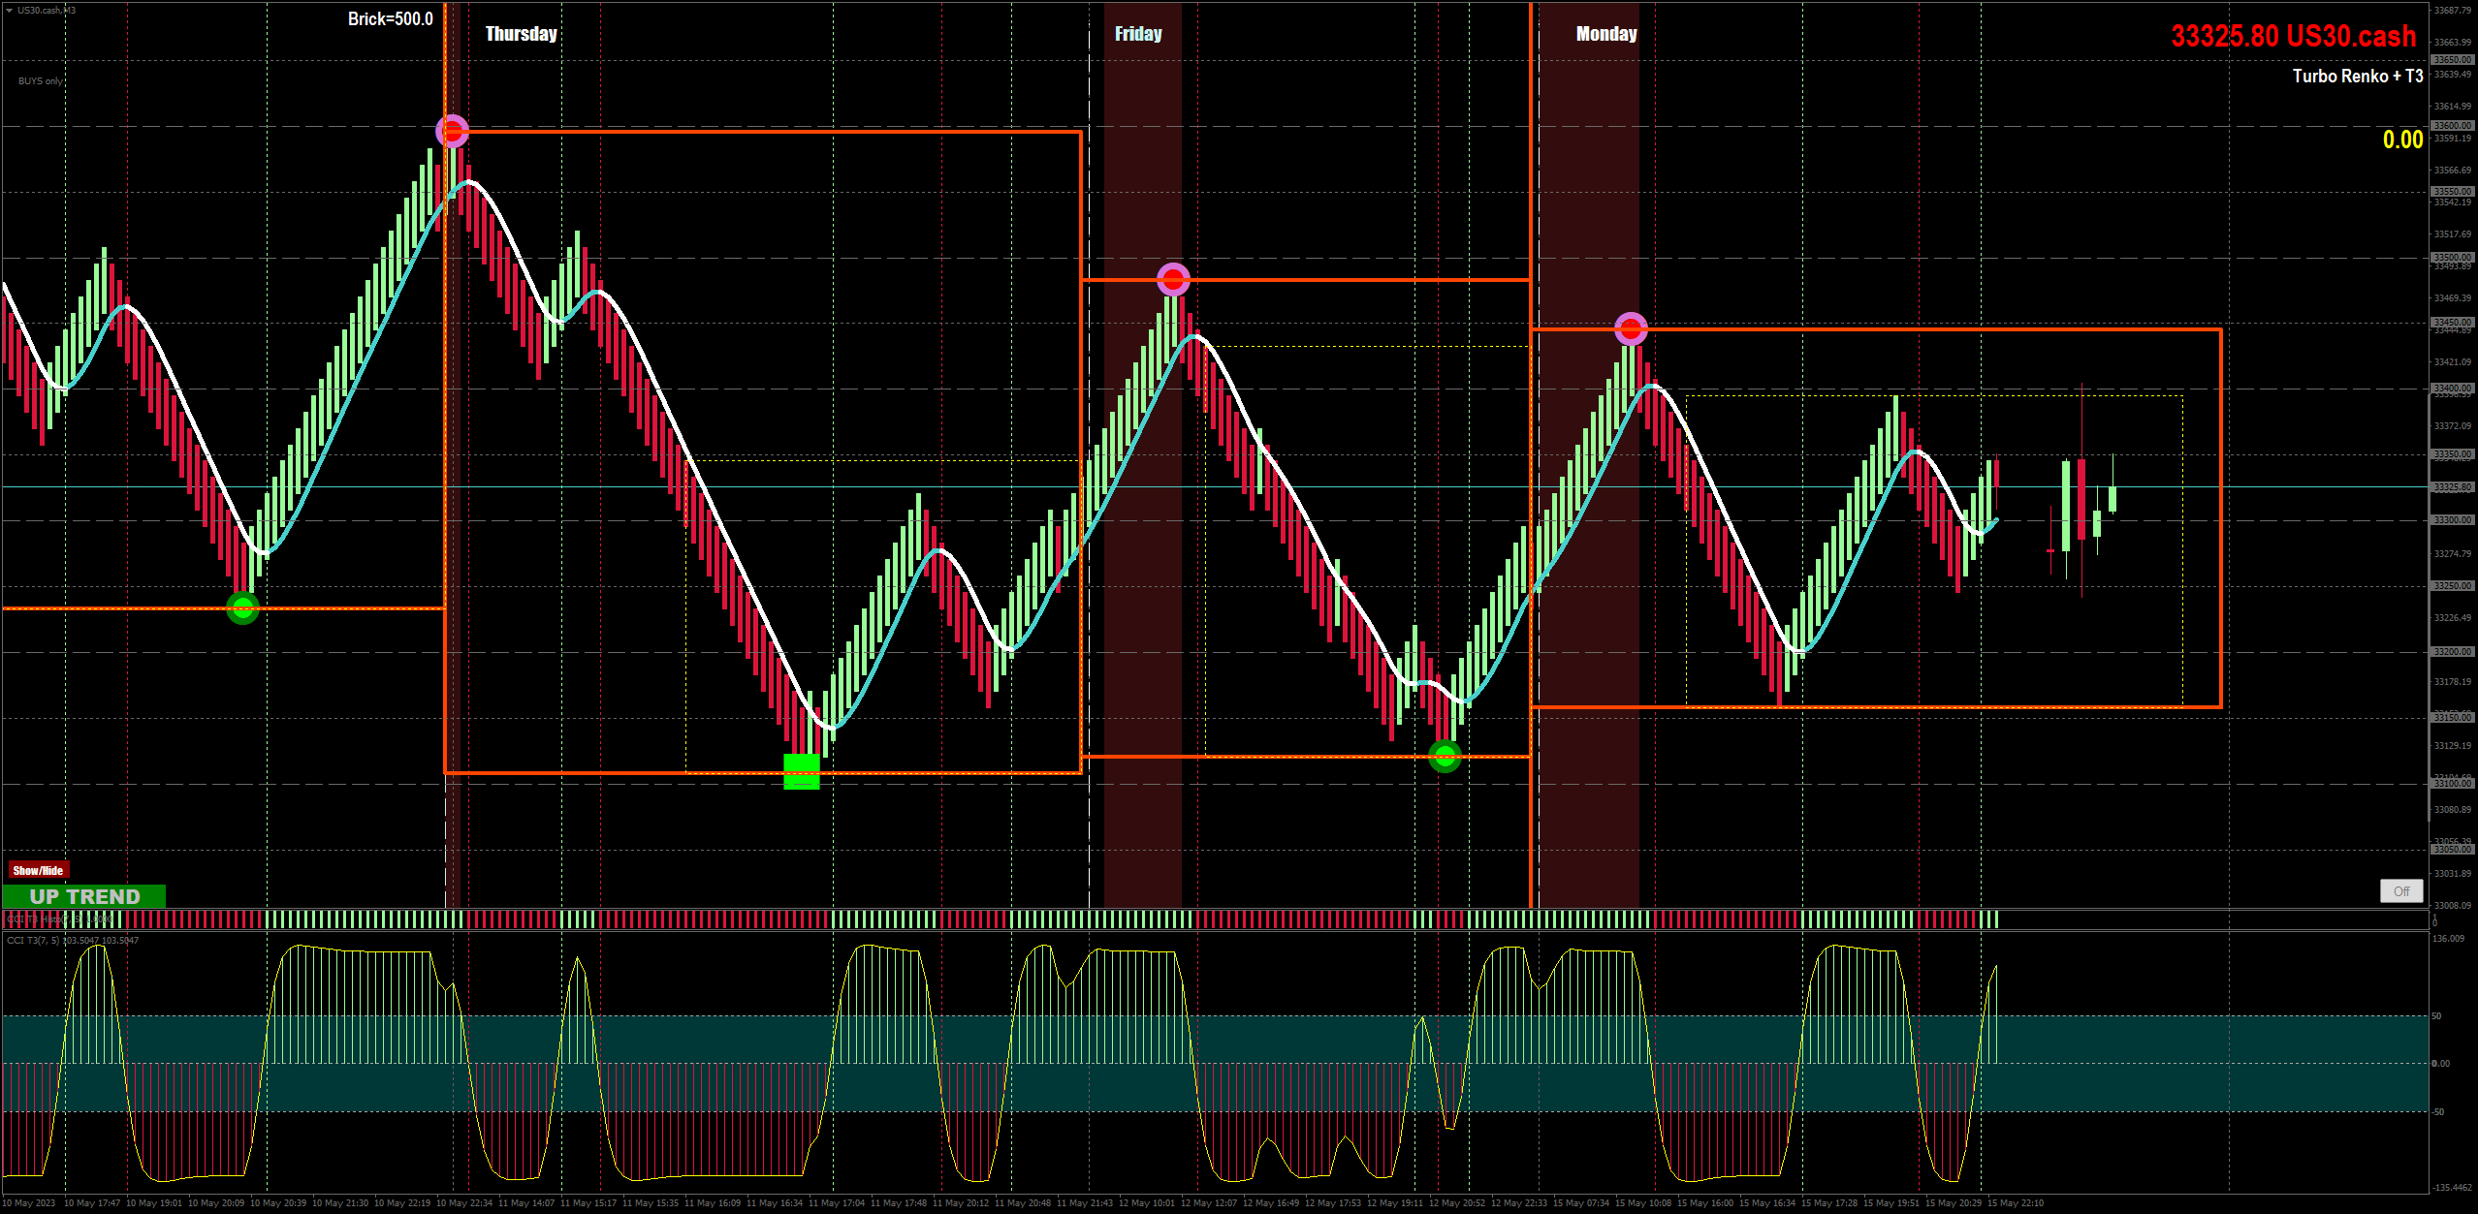Screen dimensions: 2478x1214
Task: Click the Turbo Renko + T3 label
Action: point(2357,76)
